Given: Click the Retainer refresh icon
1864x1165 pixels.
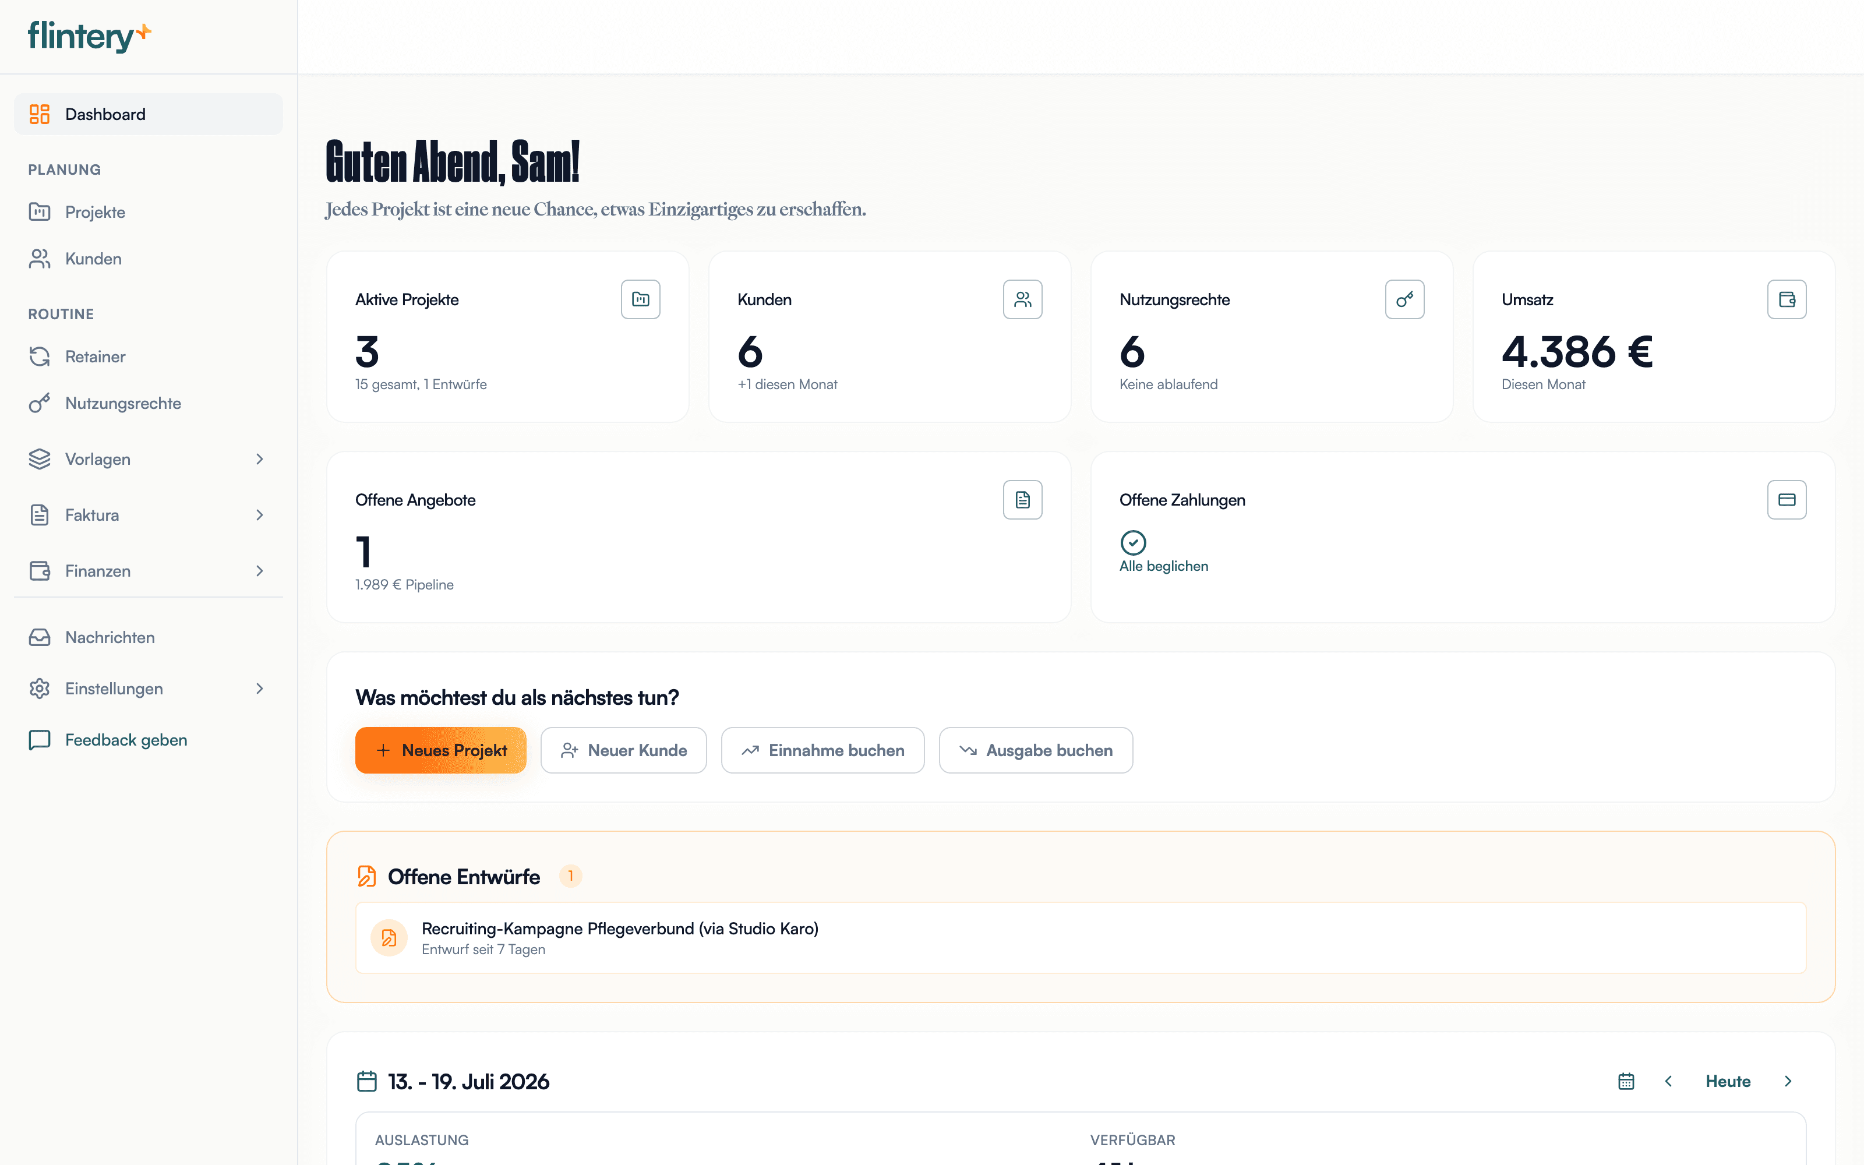Looking at the screenshot, I should tap(39, 356).
